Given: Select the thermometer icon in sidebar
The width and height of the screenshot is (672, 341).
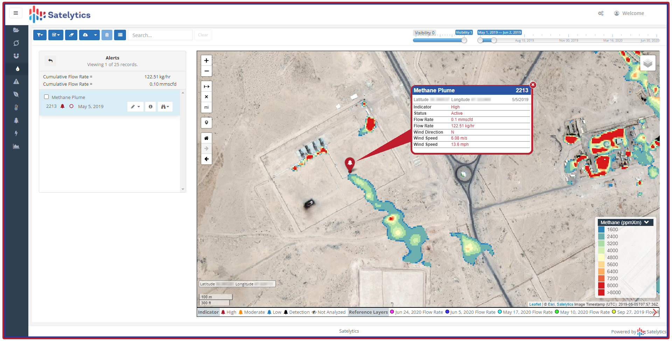Looking at the screenshot, I should point(16,107).
